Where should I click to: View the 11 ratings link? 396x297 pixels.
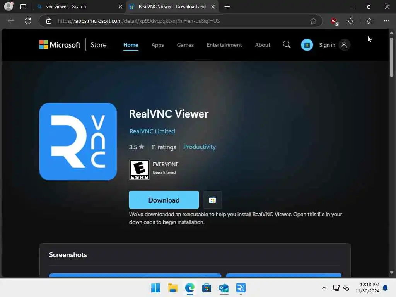pos(164,147)
